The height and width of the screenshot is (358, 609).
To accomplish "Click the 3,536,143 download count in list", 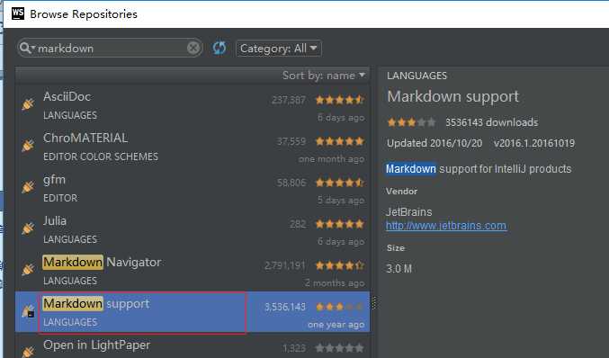I will point(284,307).
